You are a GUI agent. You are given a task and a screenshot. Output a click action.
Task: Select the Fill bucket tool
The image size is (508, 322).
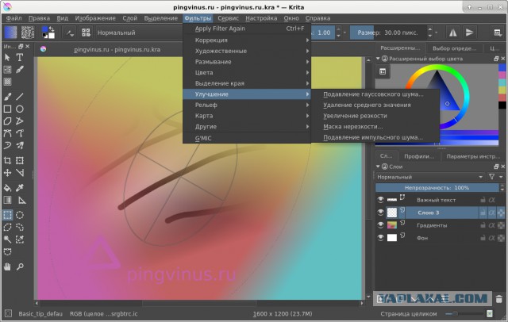[x=7, y=188]
